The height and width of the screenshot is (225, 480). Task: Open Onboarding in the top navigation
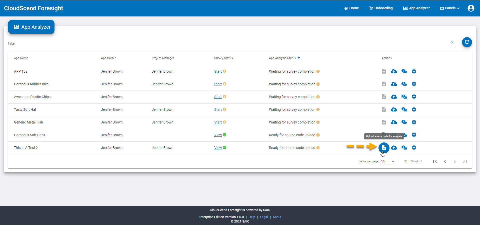381,8
